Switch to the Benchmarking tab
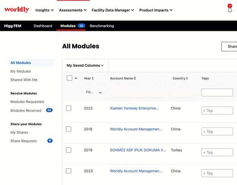 coord(102,26)
